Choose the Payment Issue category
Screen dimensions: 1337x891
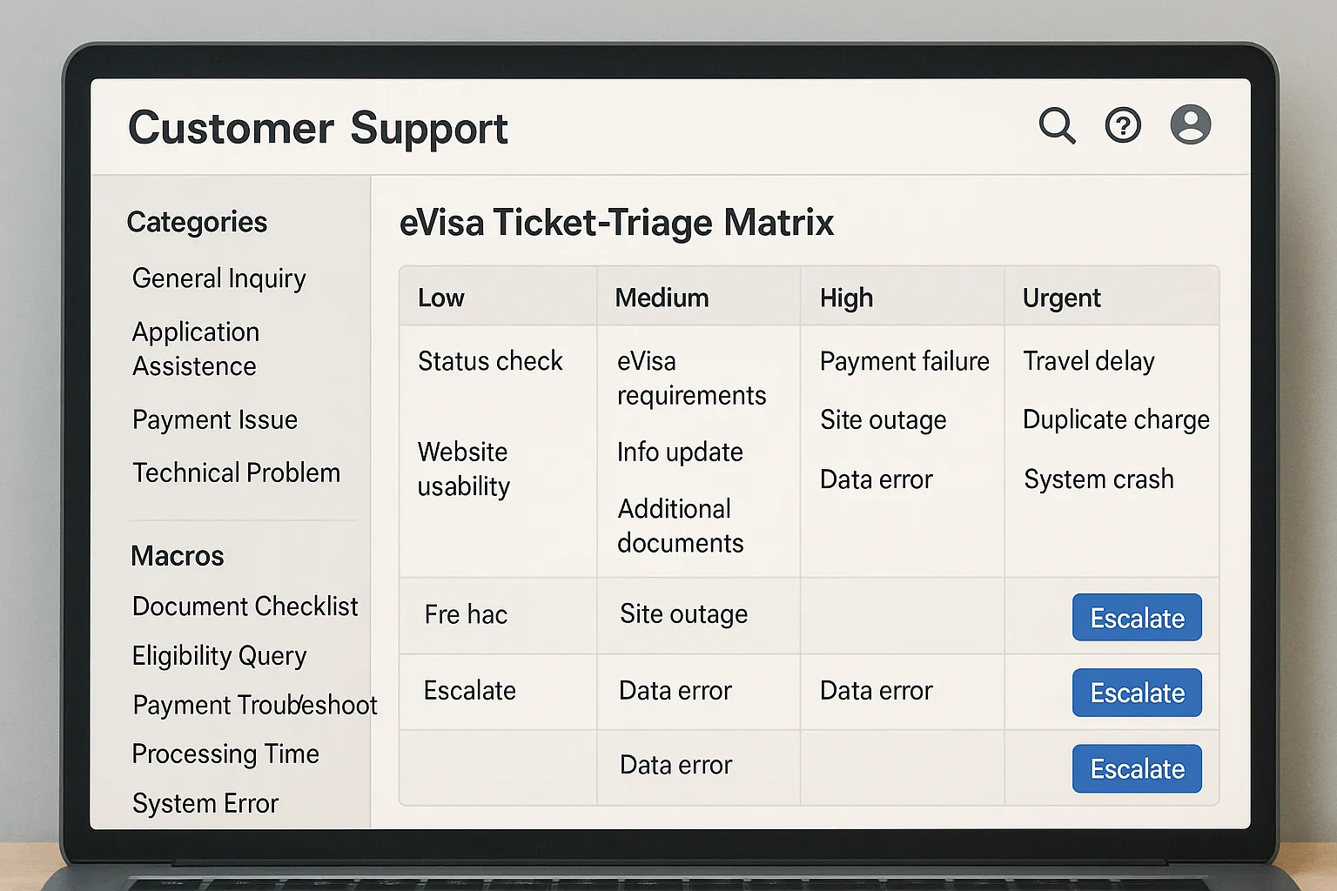click(214, 420)
